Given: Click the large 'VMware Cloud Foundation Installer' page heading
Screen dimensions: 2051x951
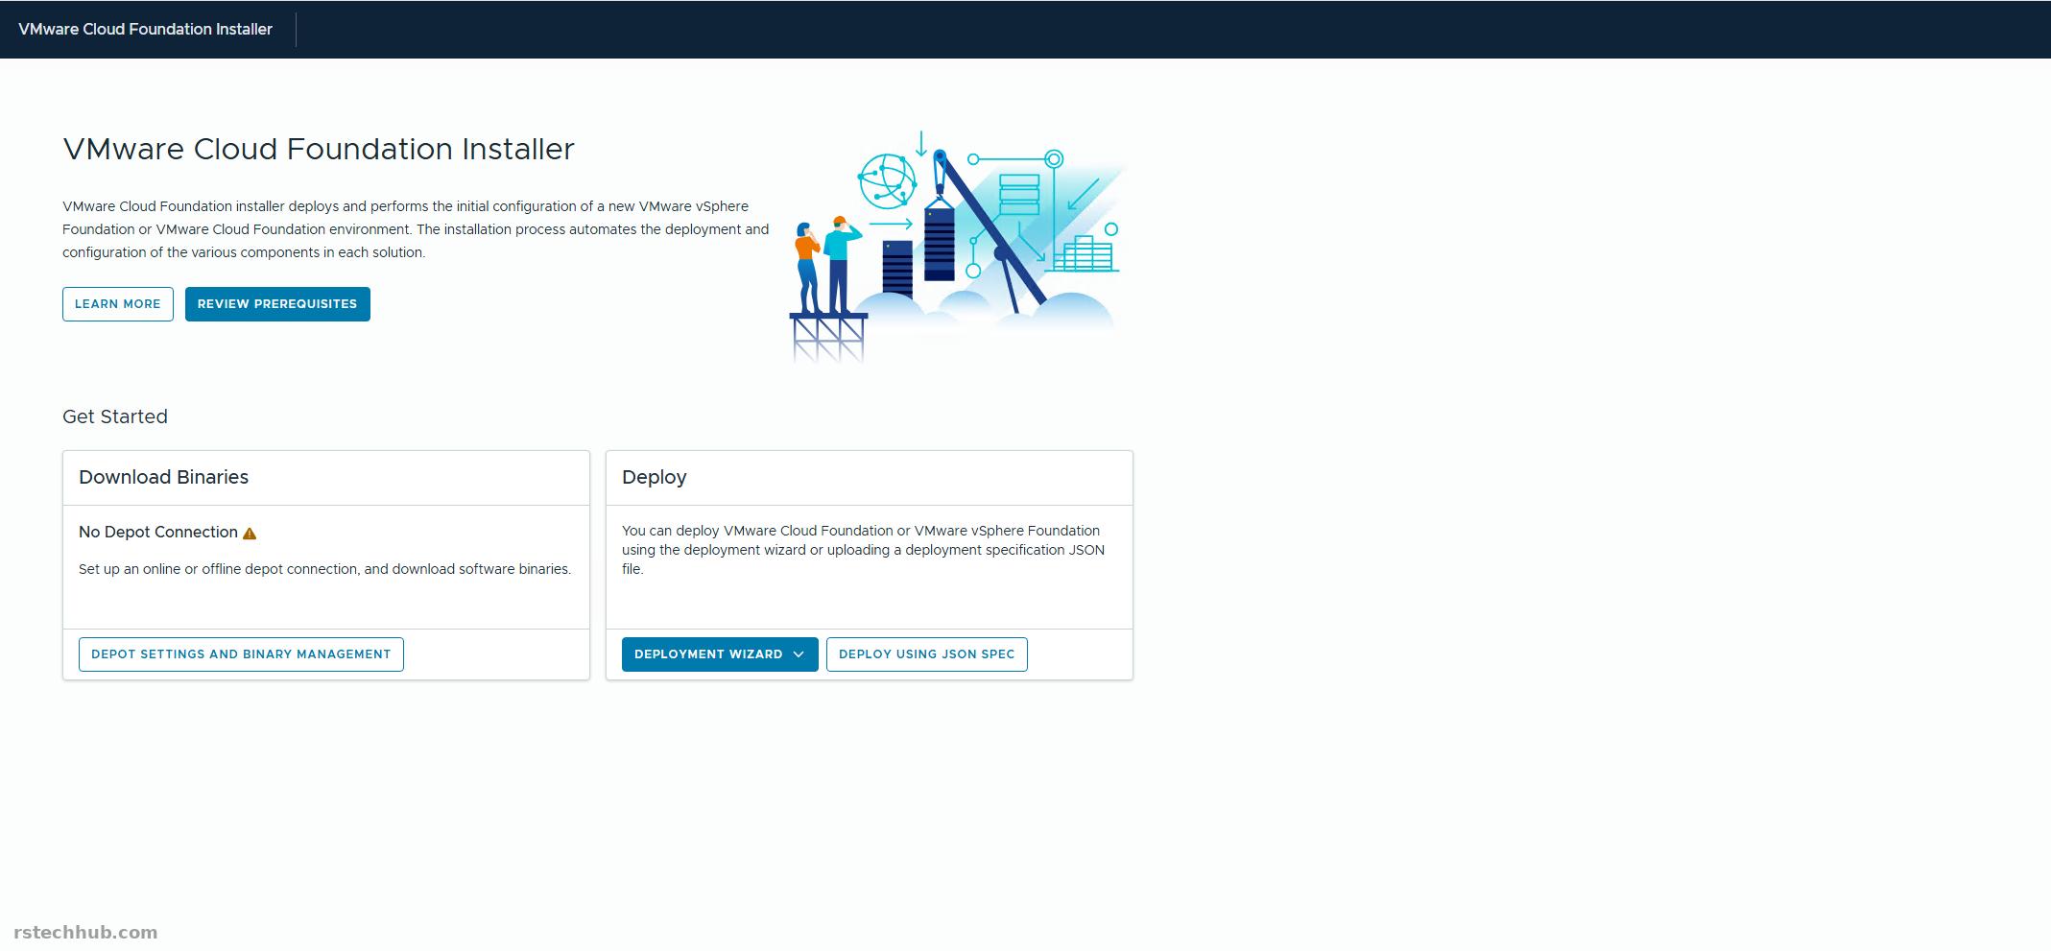Looking at the screenshot, I should pyautogui.click(x=319, y=149).
